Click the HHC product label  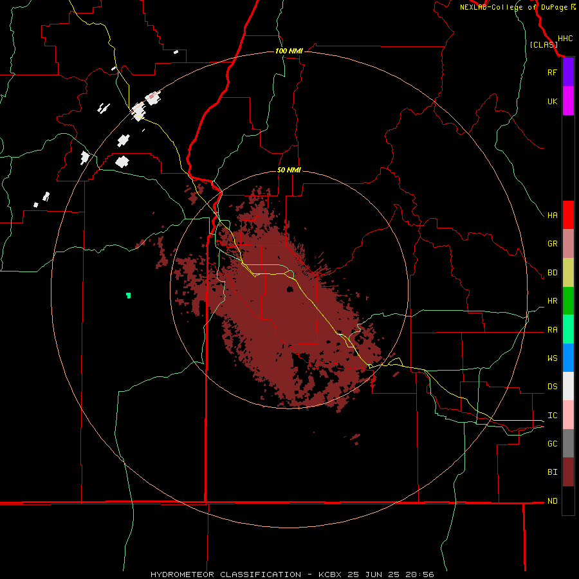pos(565,39)
